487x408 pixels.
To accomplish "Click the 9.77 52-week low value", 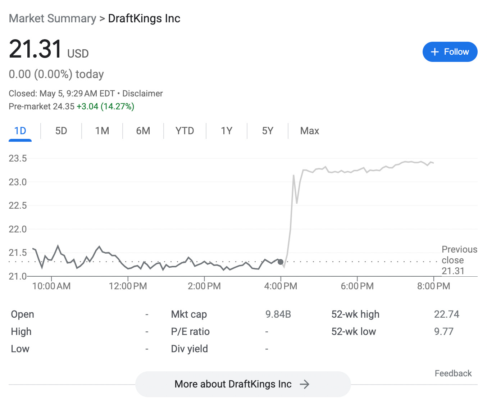I will click(x=444, y=332).
